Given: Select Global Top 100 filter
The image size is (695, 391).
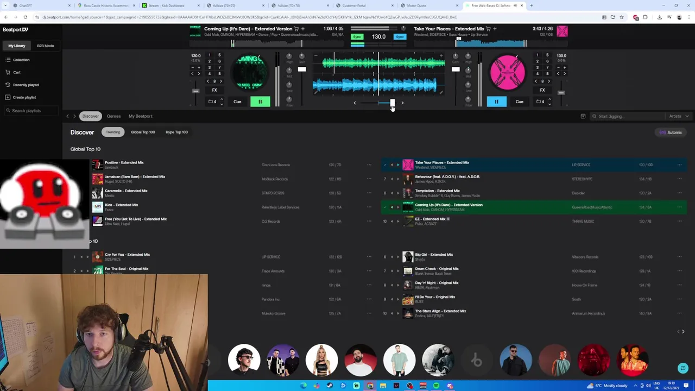Looking at the screenshot, I should coord(143,132).
